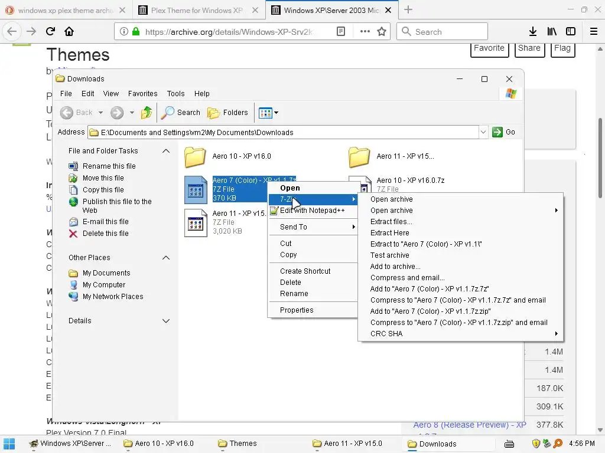Open a new Firefox tab
Image resolution: width=605 pixels, height=453 pixels.
coord(408,10)
